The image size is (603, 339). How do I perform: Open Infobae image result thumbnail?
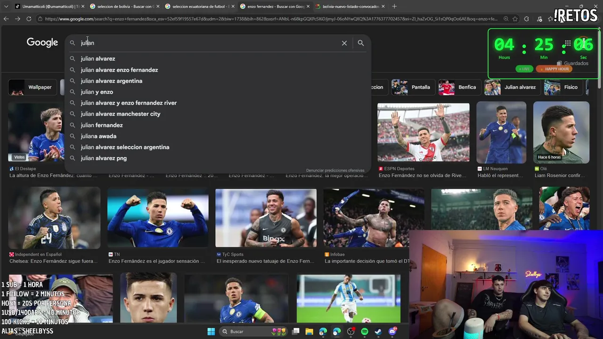pos(374,218)
